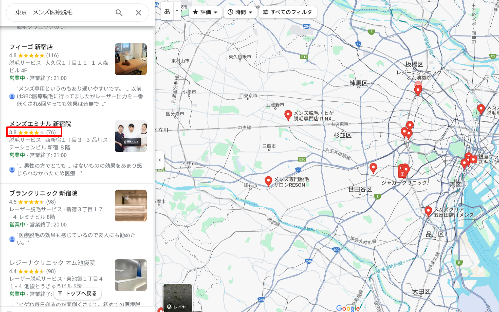Click the E20 highway shield
Image resolution: width=499 pixels, height=312 pixels.
point(302,159)
